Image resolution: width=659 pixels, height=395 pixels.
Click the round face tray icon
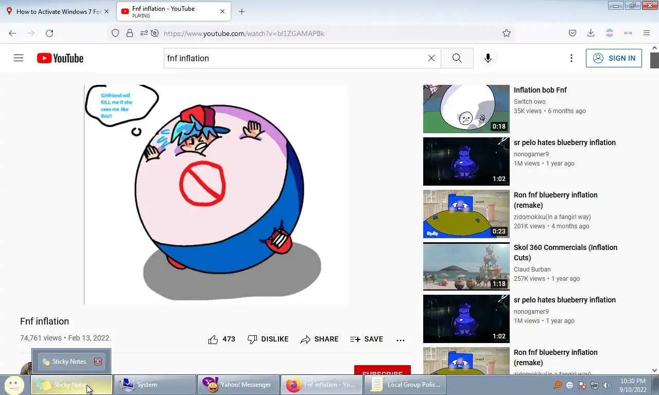click(x=570, y=385)
